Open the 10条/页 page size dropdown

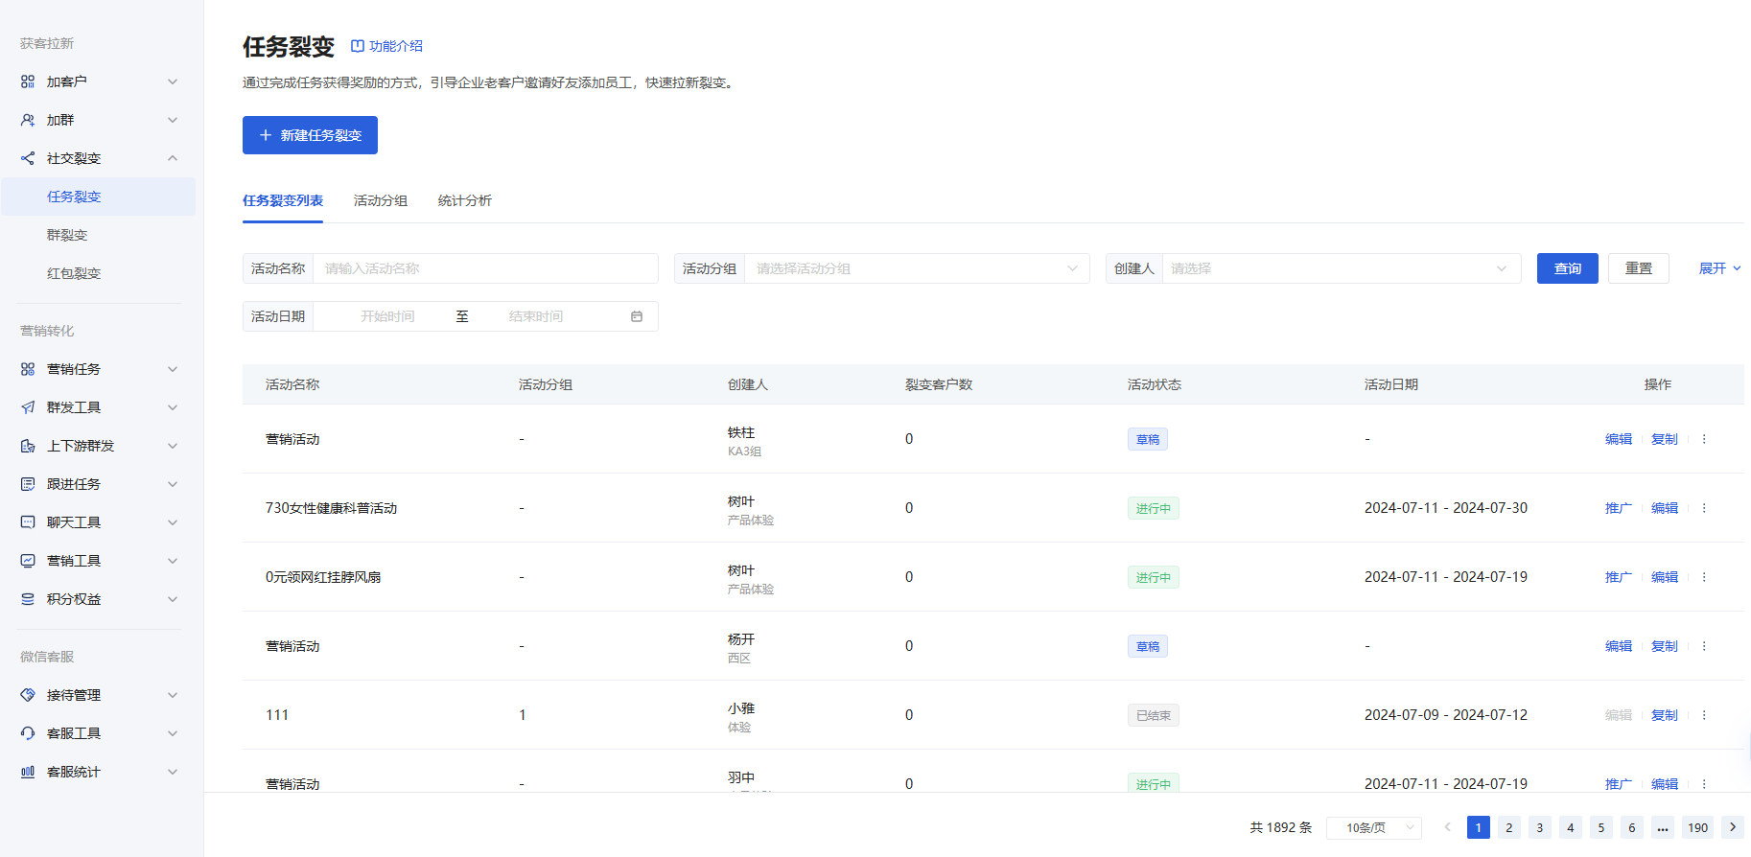pos(1374,827)
